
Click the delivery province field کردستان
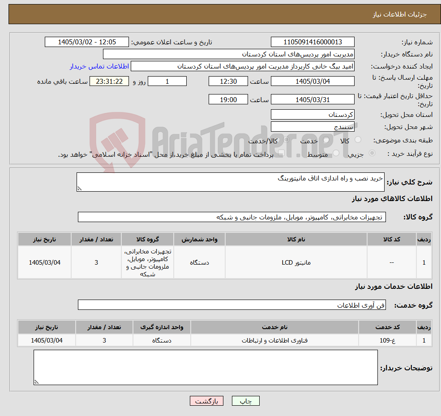click(313, 115)
